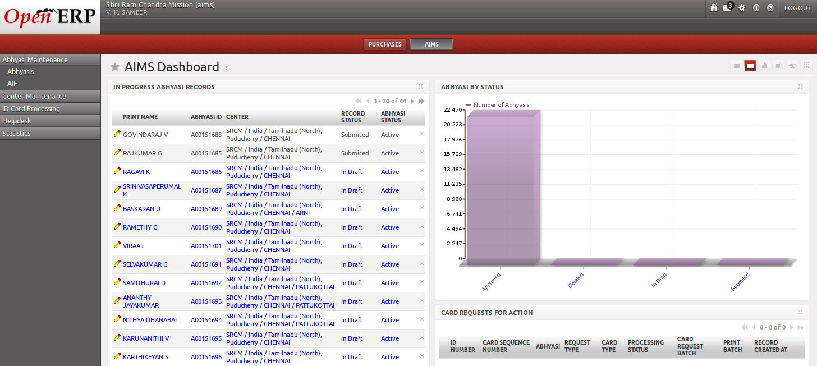817x366 pixels.
Task: Click Submited status of RAJKUMAR G
Action: tap(355, 153)
